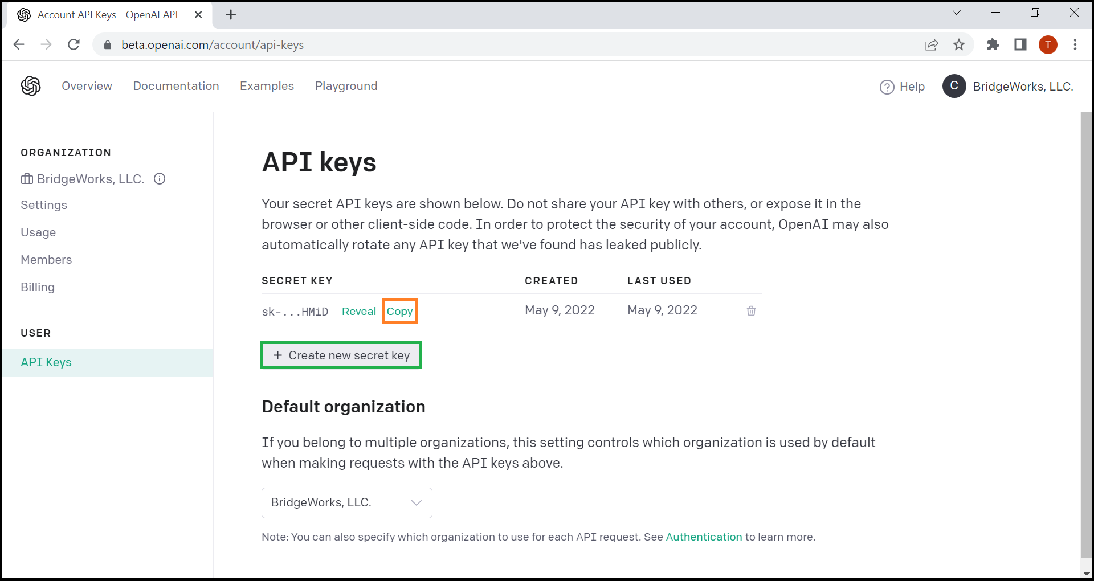
Task: Click the Help link in the header
Action: (x=912, y=87)
